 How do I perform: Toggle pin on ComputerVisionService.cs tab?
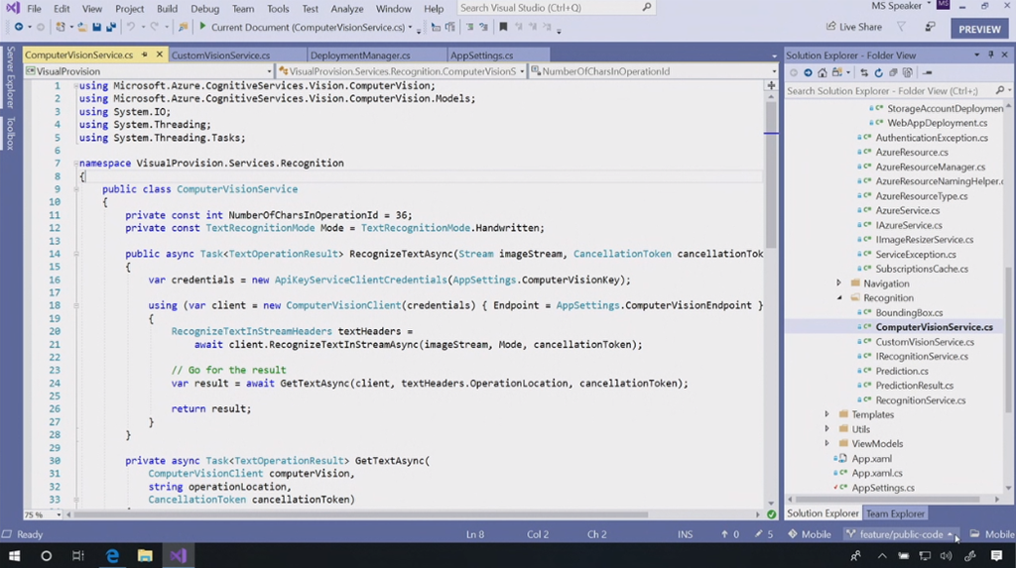coord(145,56)
